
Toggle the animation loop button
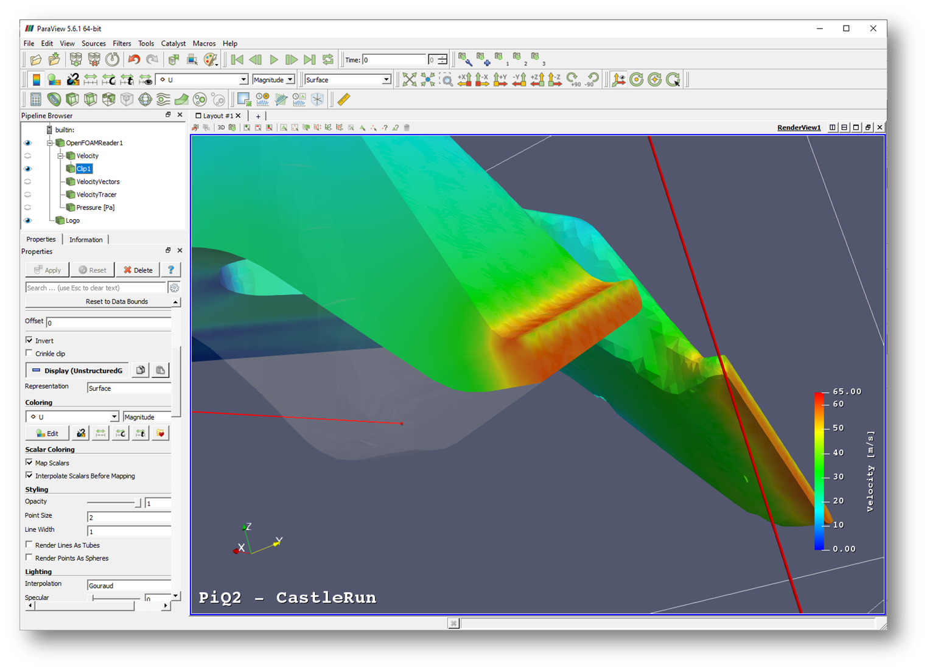328,60
